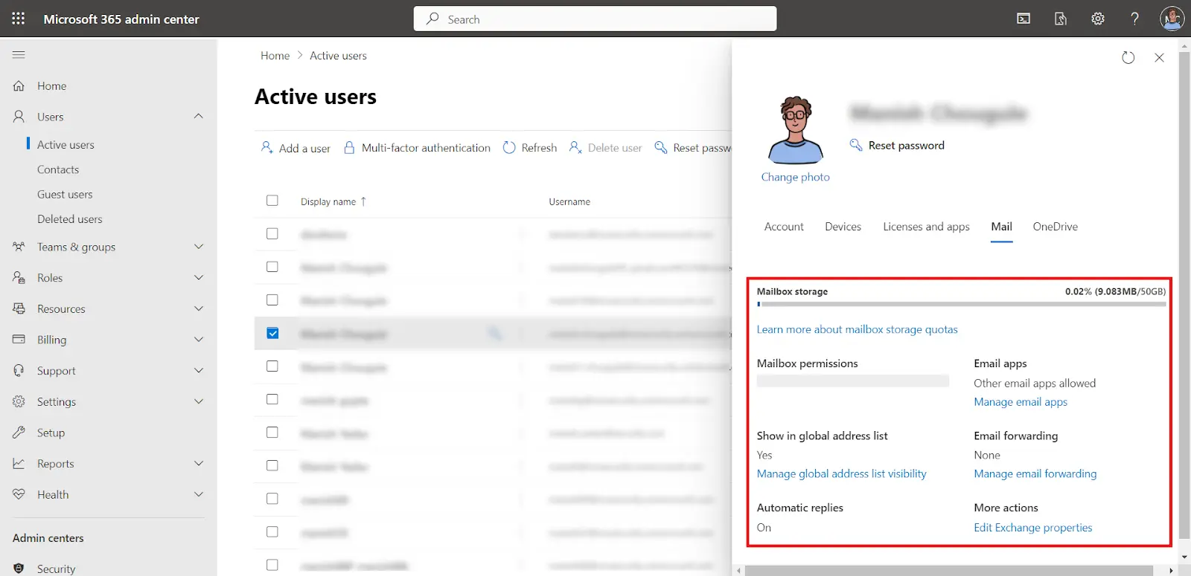Refresh the user details panel
This screenshot has width=1191, height=576.
[x=1128, y=57]
